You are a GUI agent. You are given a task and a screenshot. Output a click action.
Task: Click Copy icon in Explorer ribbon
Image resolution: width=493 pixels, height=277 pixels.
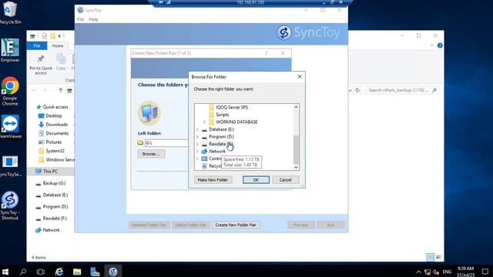pos(61,62)
